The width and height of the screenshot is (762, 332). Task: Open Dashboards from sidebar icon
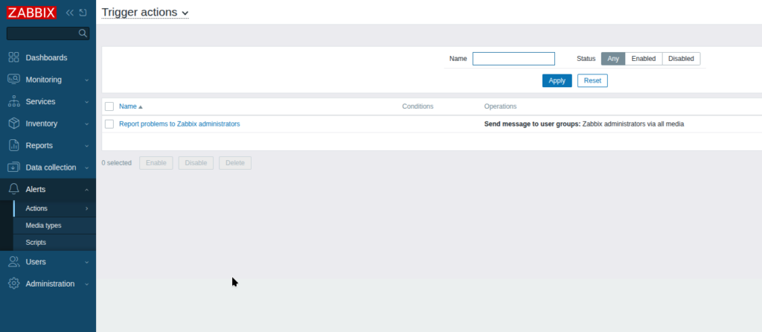click(13, 57)
